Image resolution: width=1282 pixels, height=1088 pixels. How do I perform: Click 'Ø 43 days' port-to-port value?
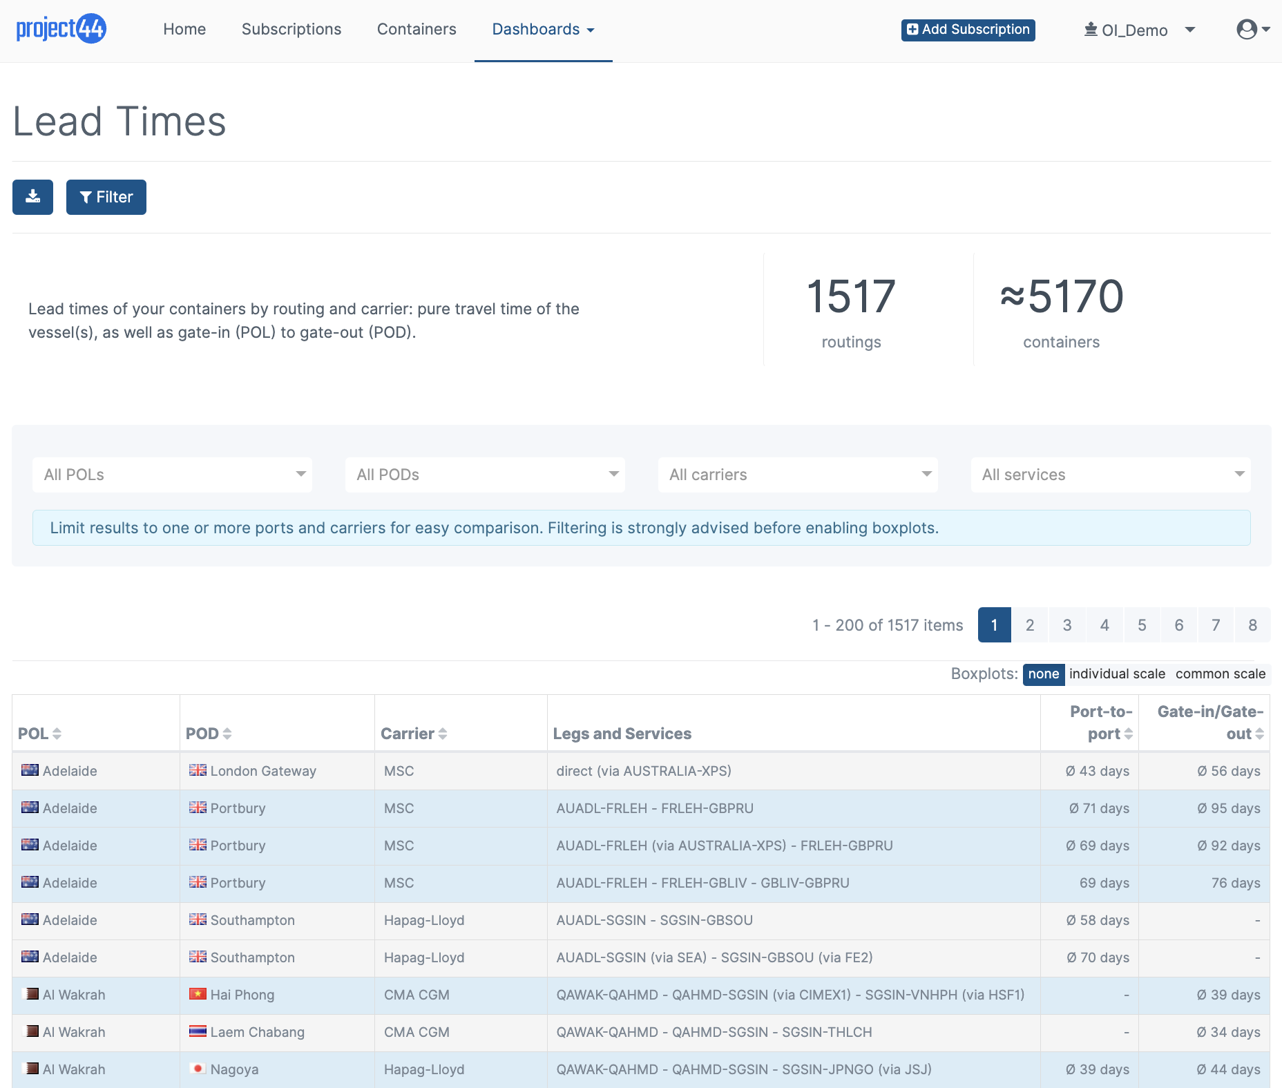1097,771
